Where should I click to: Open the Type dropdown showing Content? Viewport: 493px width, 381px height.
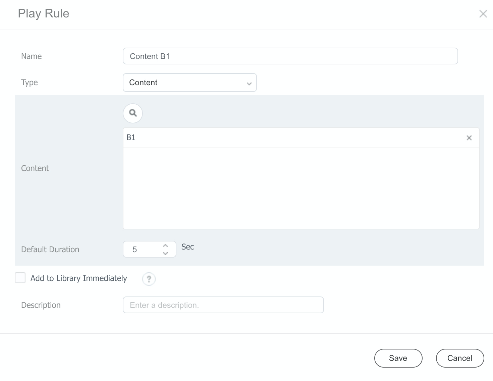[x=190, y=83]
